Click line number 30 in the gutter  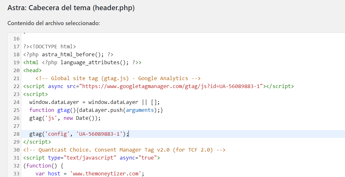pyautogui.click(x=16, y=150)
